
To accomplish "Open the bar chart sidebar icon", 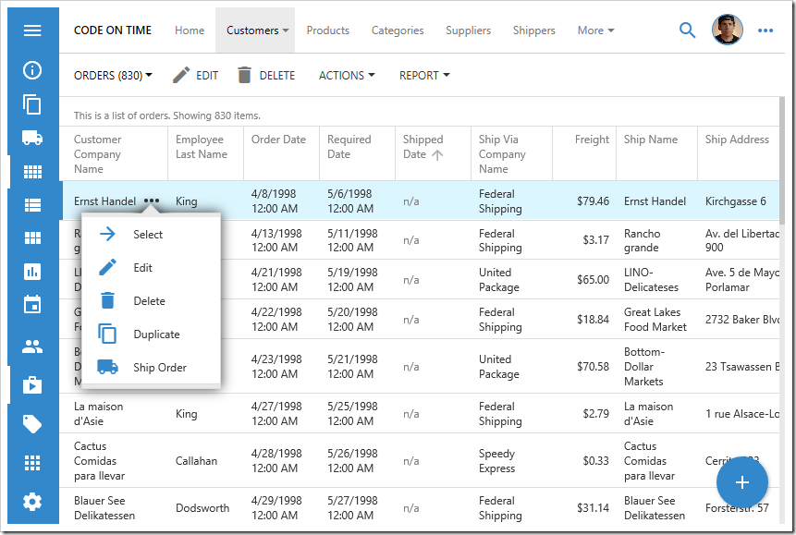I will (x=32, y=272).
